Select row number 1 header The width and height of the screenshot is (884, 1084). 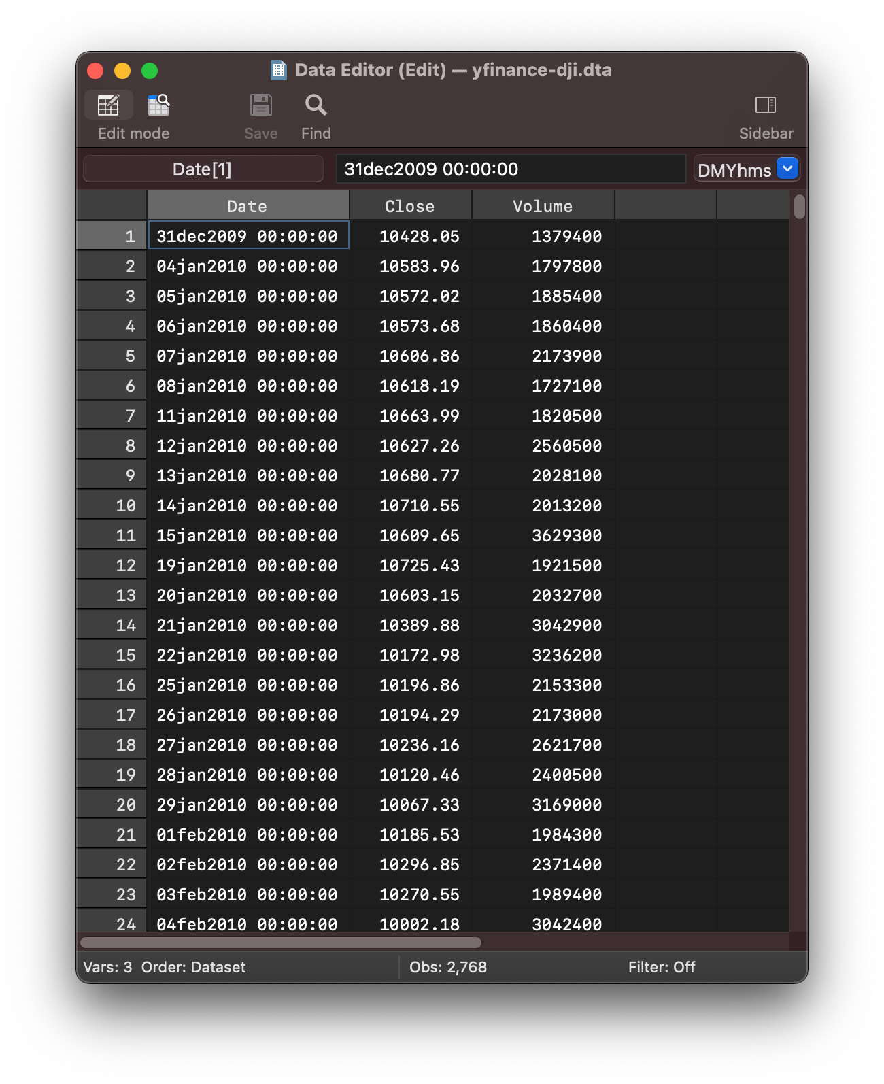[112, 236]
